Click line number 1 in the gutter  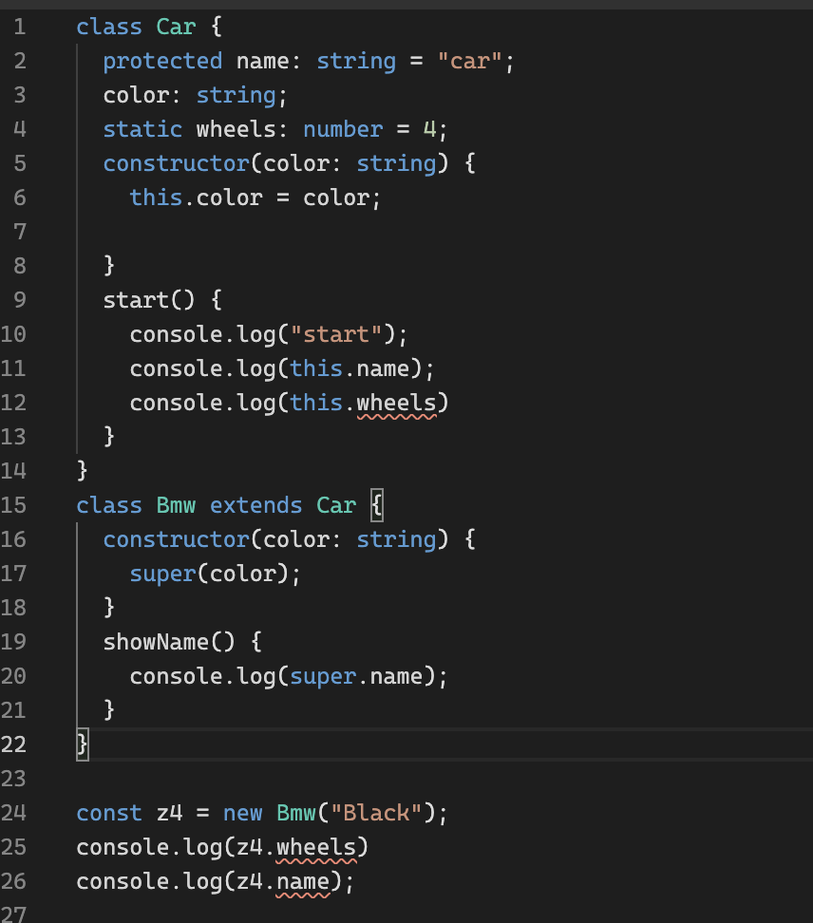(x=19, y=28)
